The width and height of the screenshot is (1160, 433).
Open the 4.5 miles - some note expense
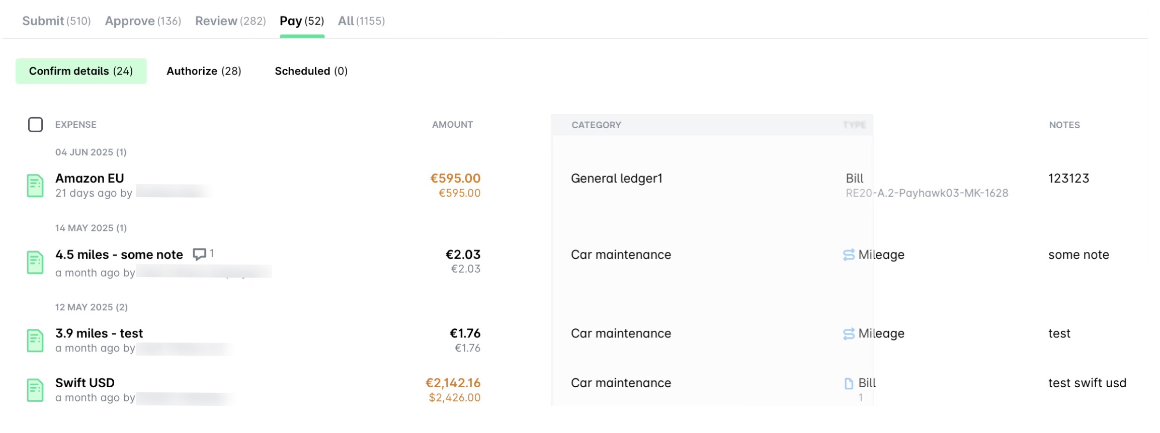(119, 254)
